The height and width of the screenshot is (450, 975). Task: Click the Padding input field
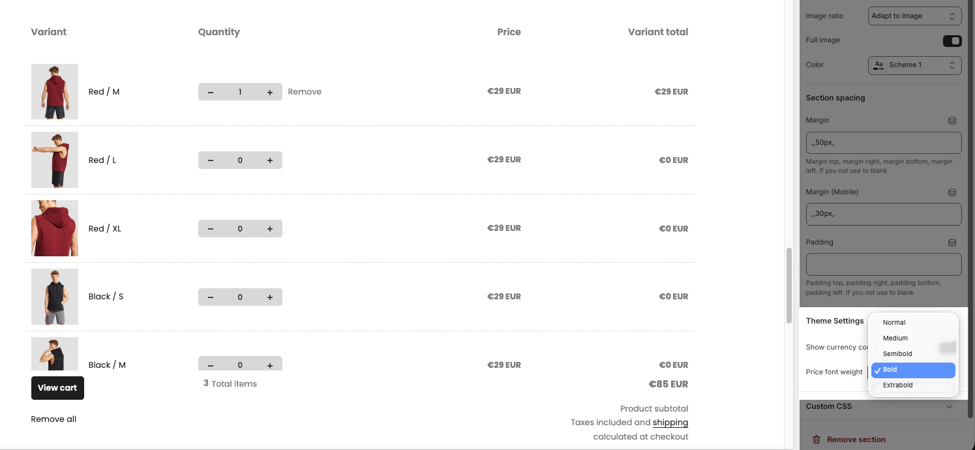click(x=884, y=265)
